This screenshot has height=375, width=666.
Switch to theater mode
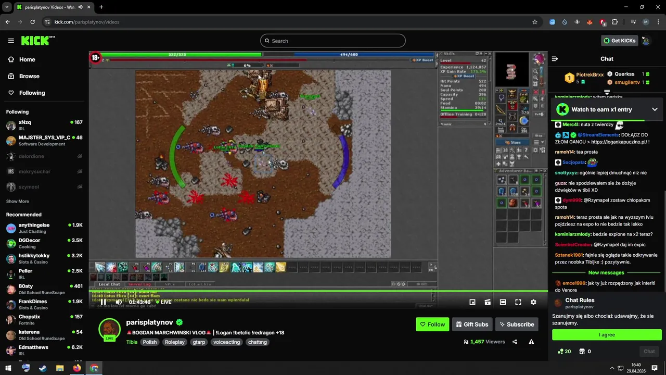point(503,302)
